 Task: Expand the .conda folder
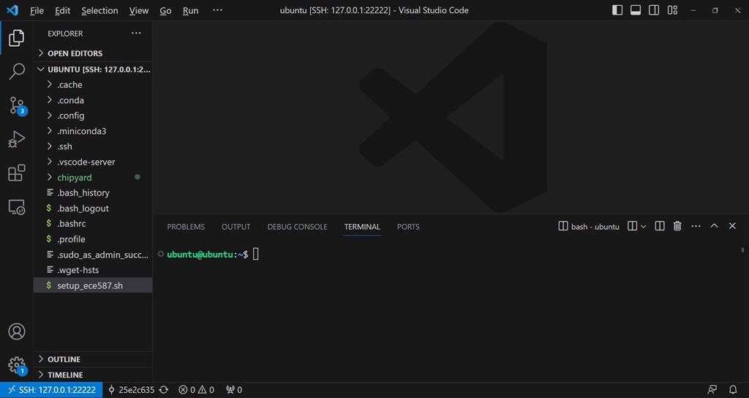coord(93,100)
